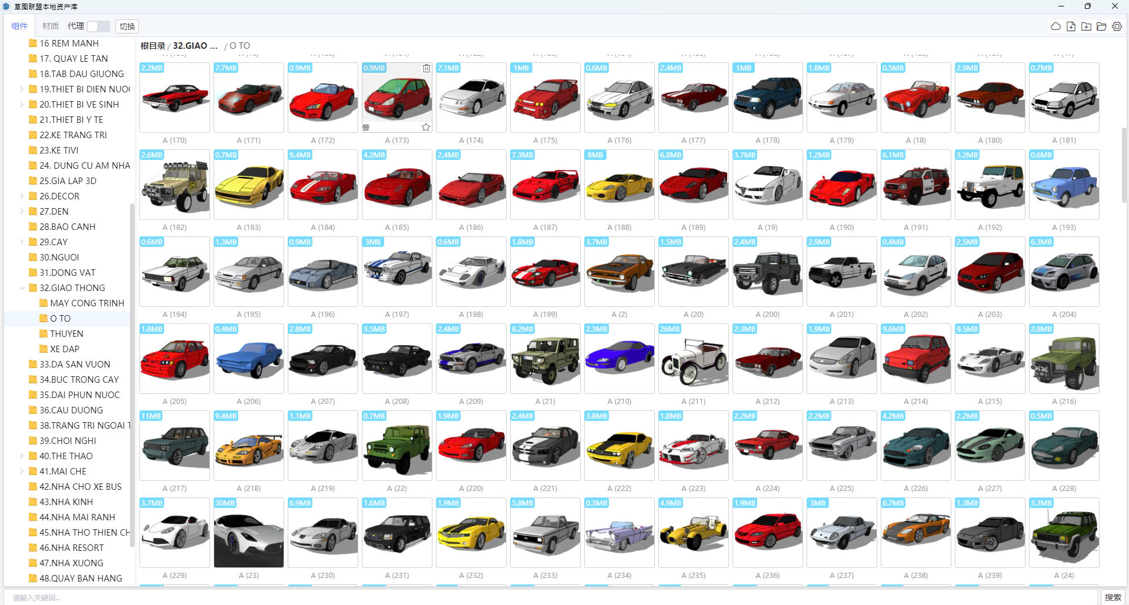Switch to the 材质 materials tab

tap(51, 26)
